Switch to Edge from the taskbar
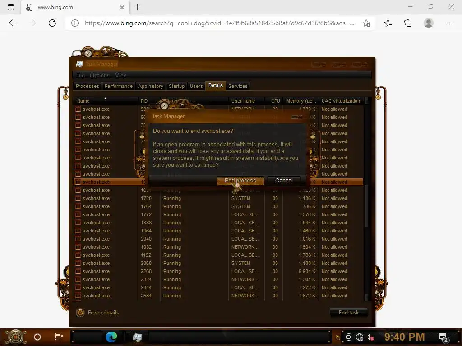This screenshot has height=346, width=462. (x=111, y=337)
